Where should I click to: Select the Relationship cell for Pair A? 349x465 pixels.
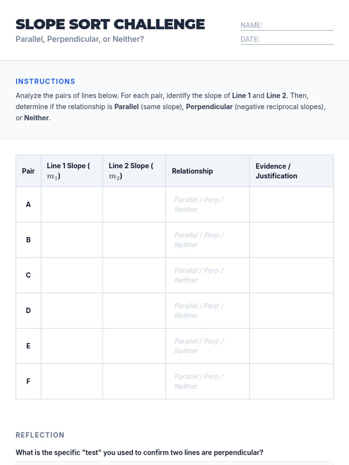pyautogui.click(x=207, y=205)
